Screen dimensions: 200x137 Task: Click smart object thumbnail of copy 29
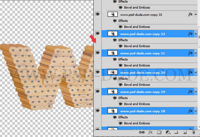tap(113, 91)
